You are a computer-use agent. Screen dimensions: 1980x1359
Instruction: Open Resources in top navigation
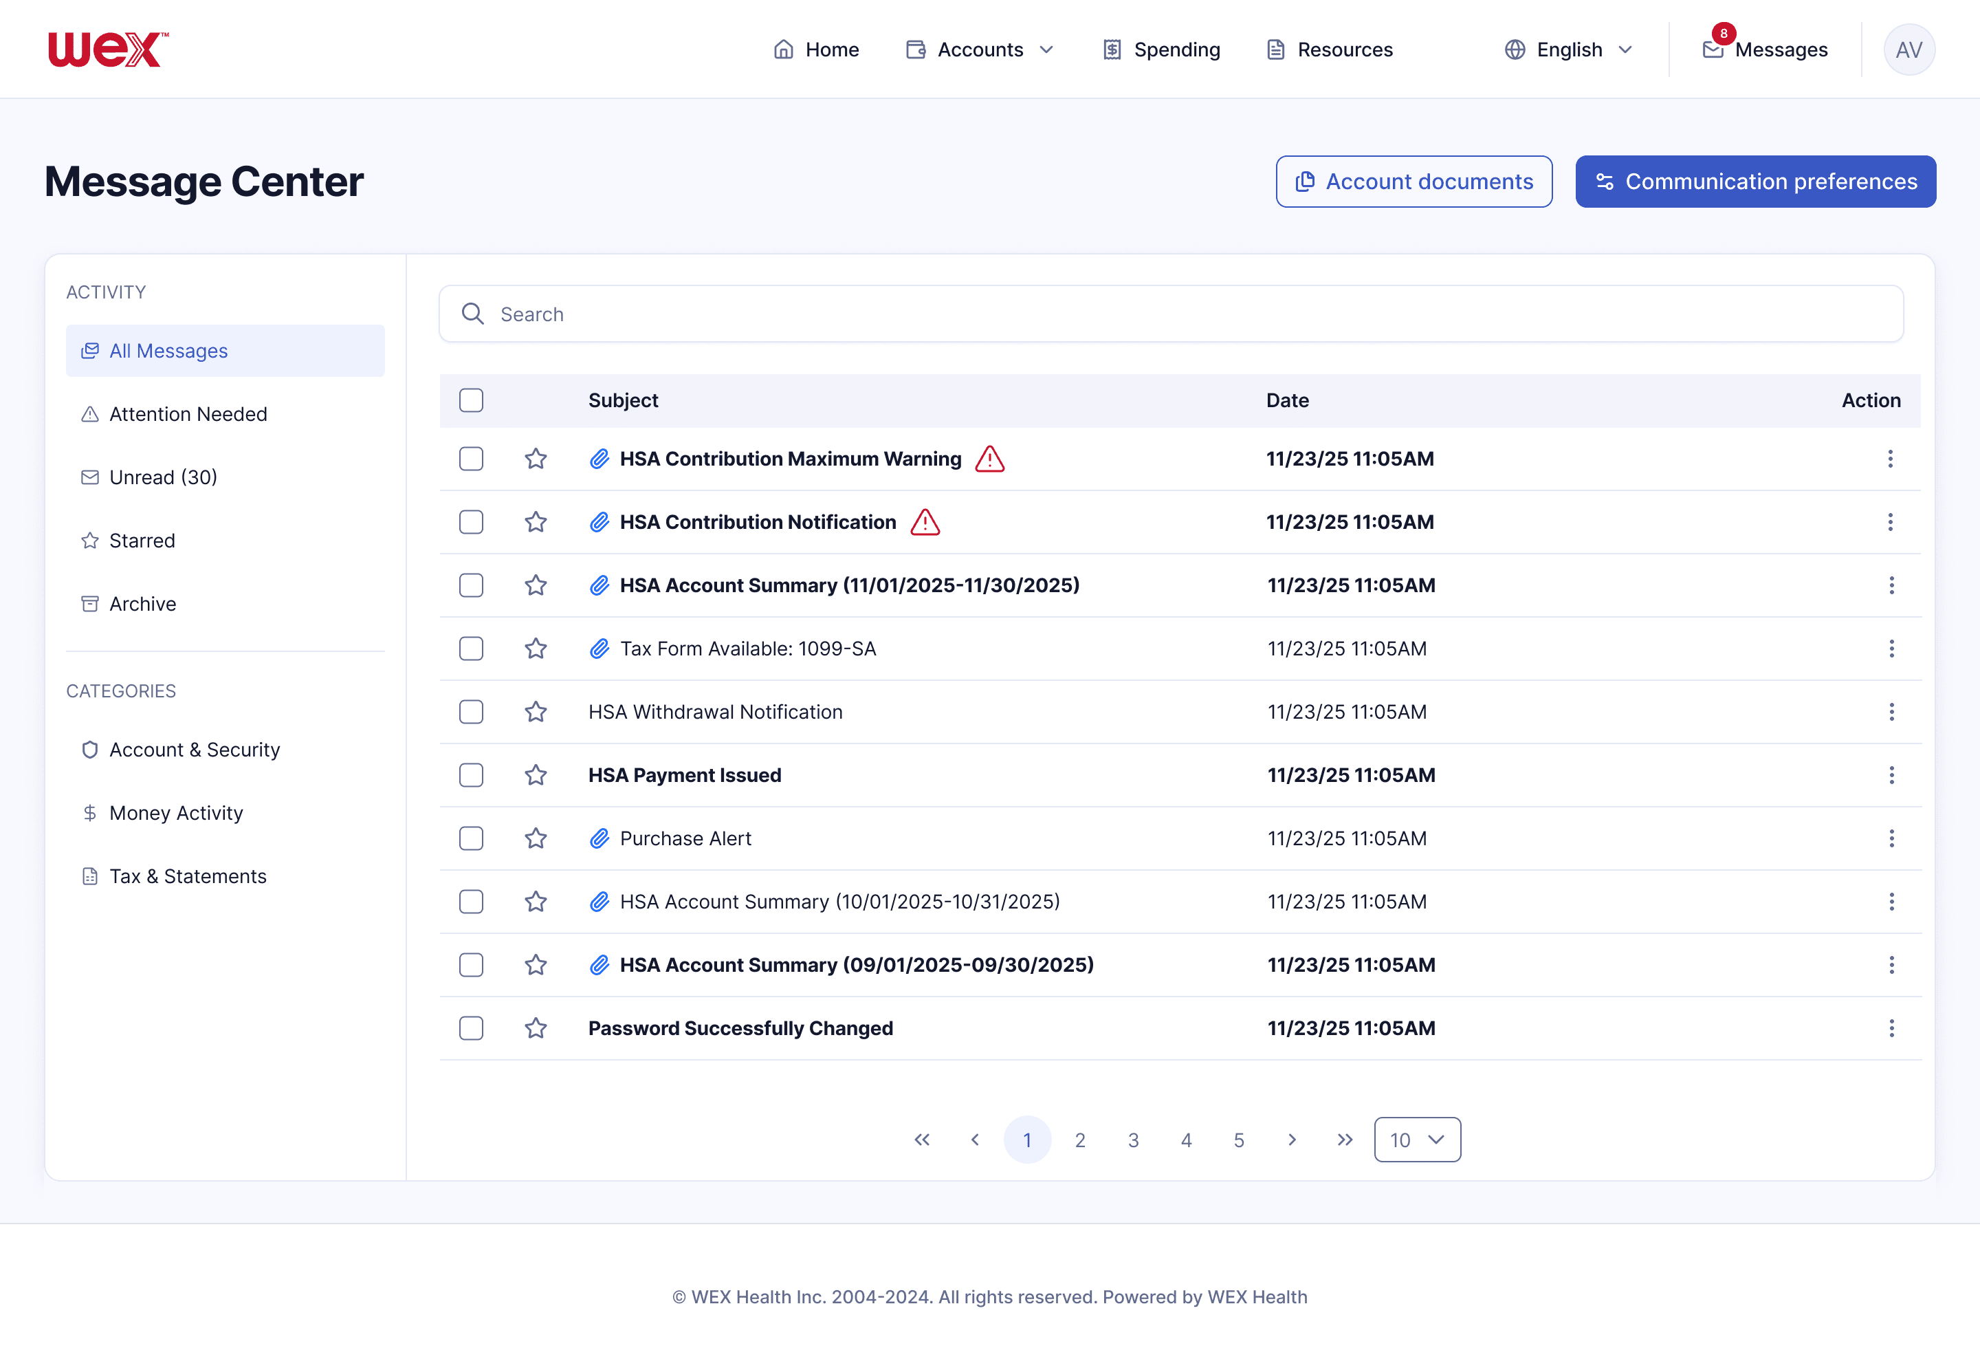(1330, 50)
